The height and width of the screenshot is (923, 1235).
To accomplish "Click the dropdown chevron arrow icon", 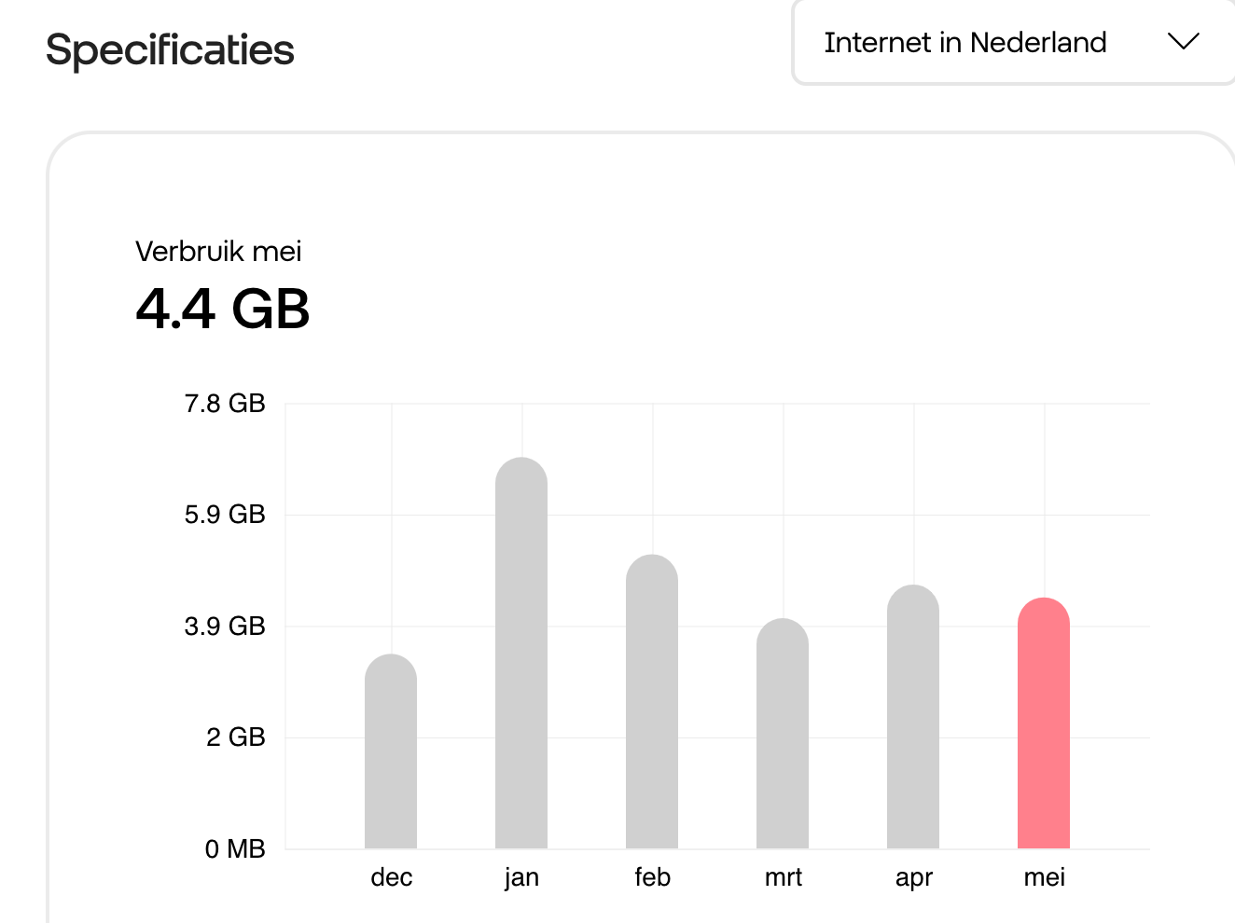I will click(x=1183, y=42).
